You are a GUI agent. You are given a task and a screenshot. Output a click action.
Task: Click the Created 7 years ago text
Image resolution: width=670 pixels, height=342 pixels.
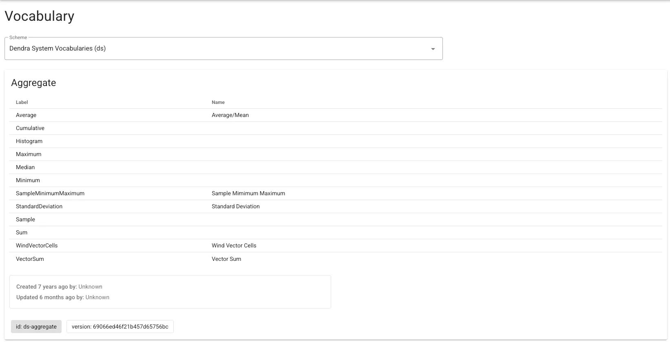(x=59, y=287)
